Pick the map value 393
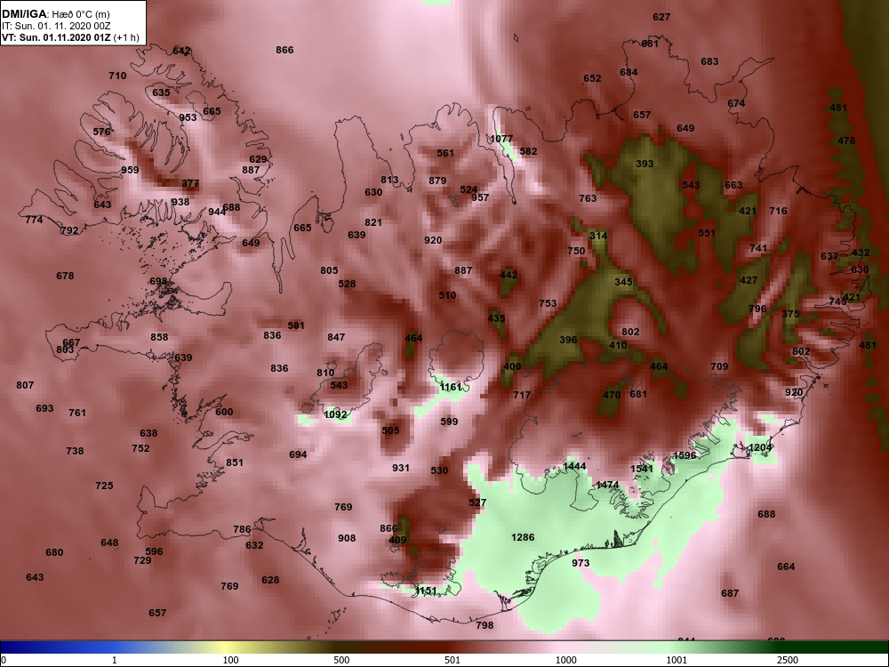 (x=645, y=164)
